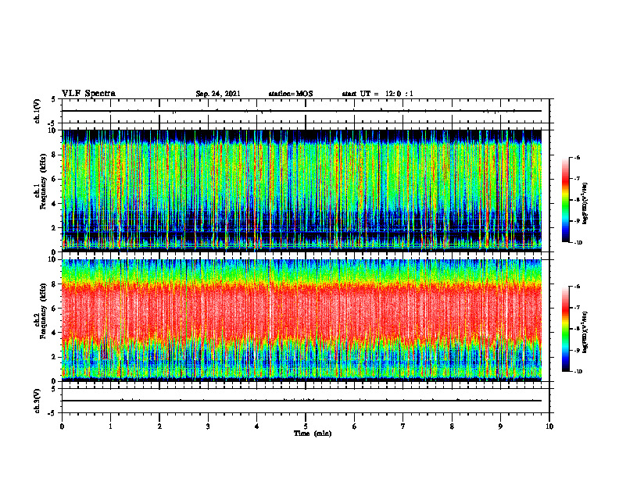Image resolution: width=619 pixels, height=478 pixels.
Task: Click the 'VLF Spectra' title text
Action: click(88, 93)
